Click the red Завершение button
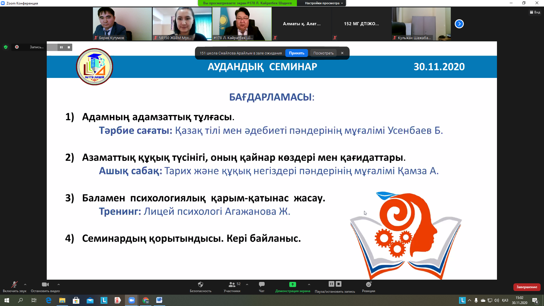Screen dimensions: 544x306 coord(527,287)
